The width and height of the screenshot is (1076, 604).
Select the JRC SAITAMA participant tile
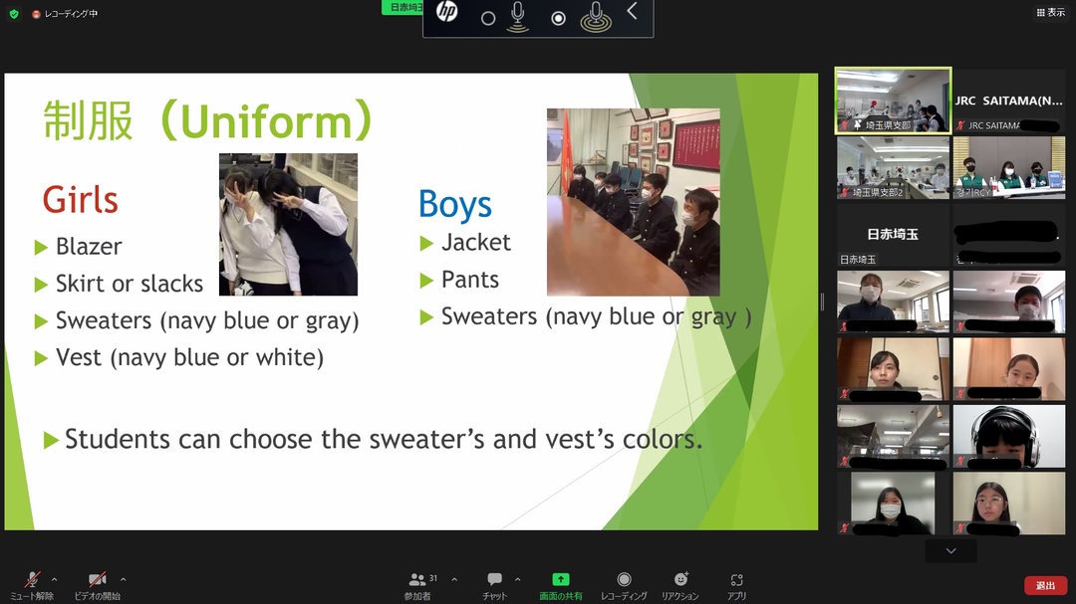pyautogui.click(x=1008, y=101)
